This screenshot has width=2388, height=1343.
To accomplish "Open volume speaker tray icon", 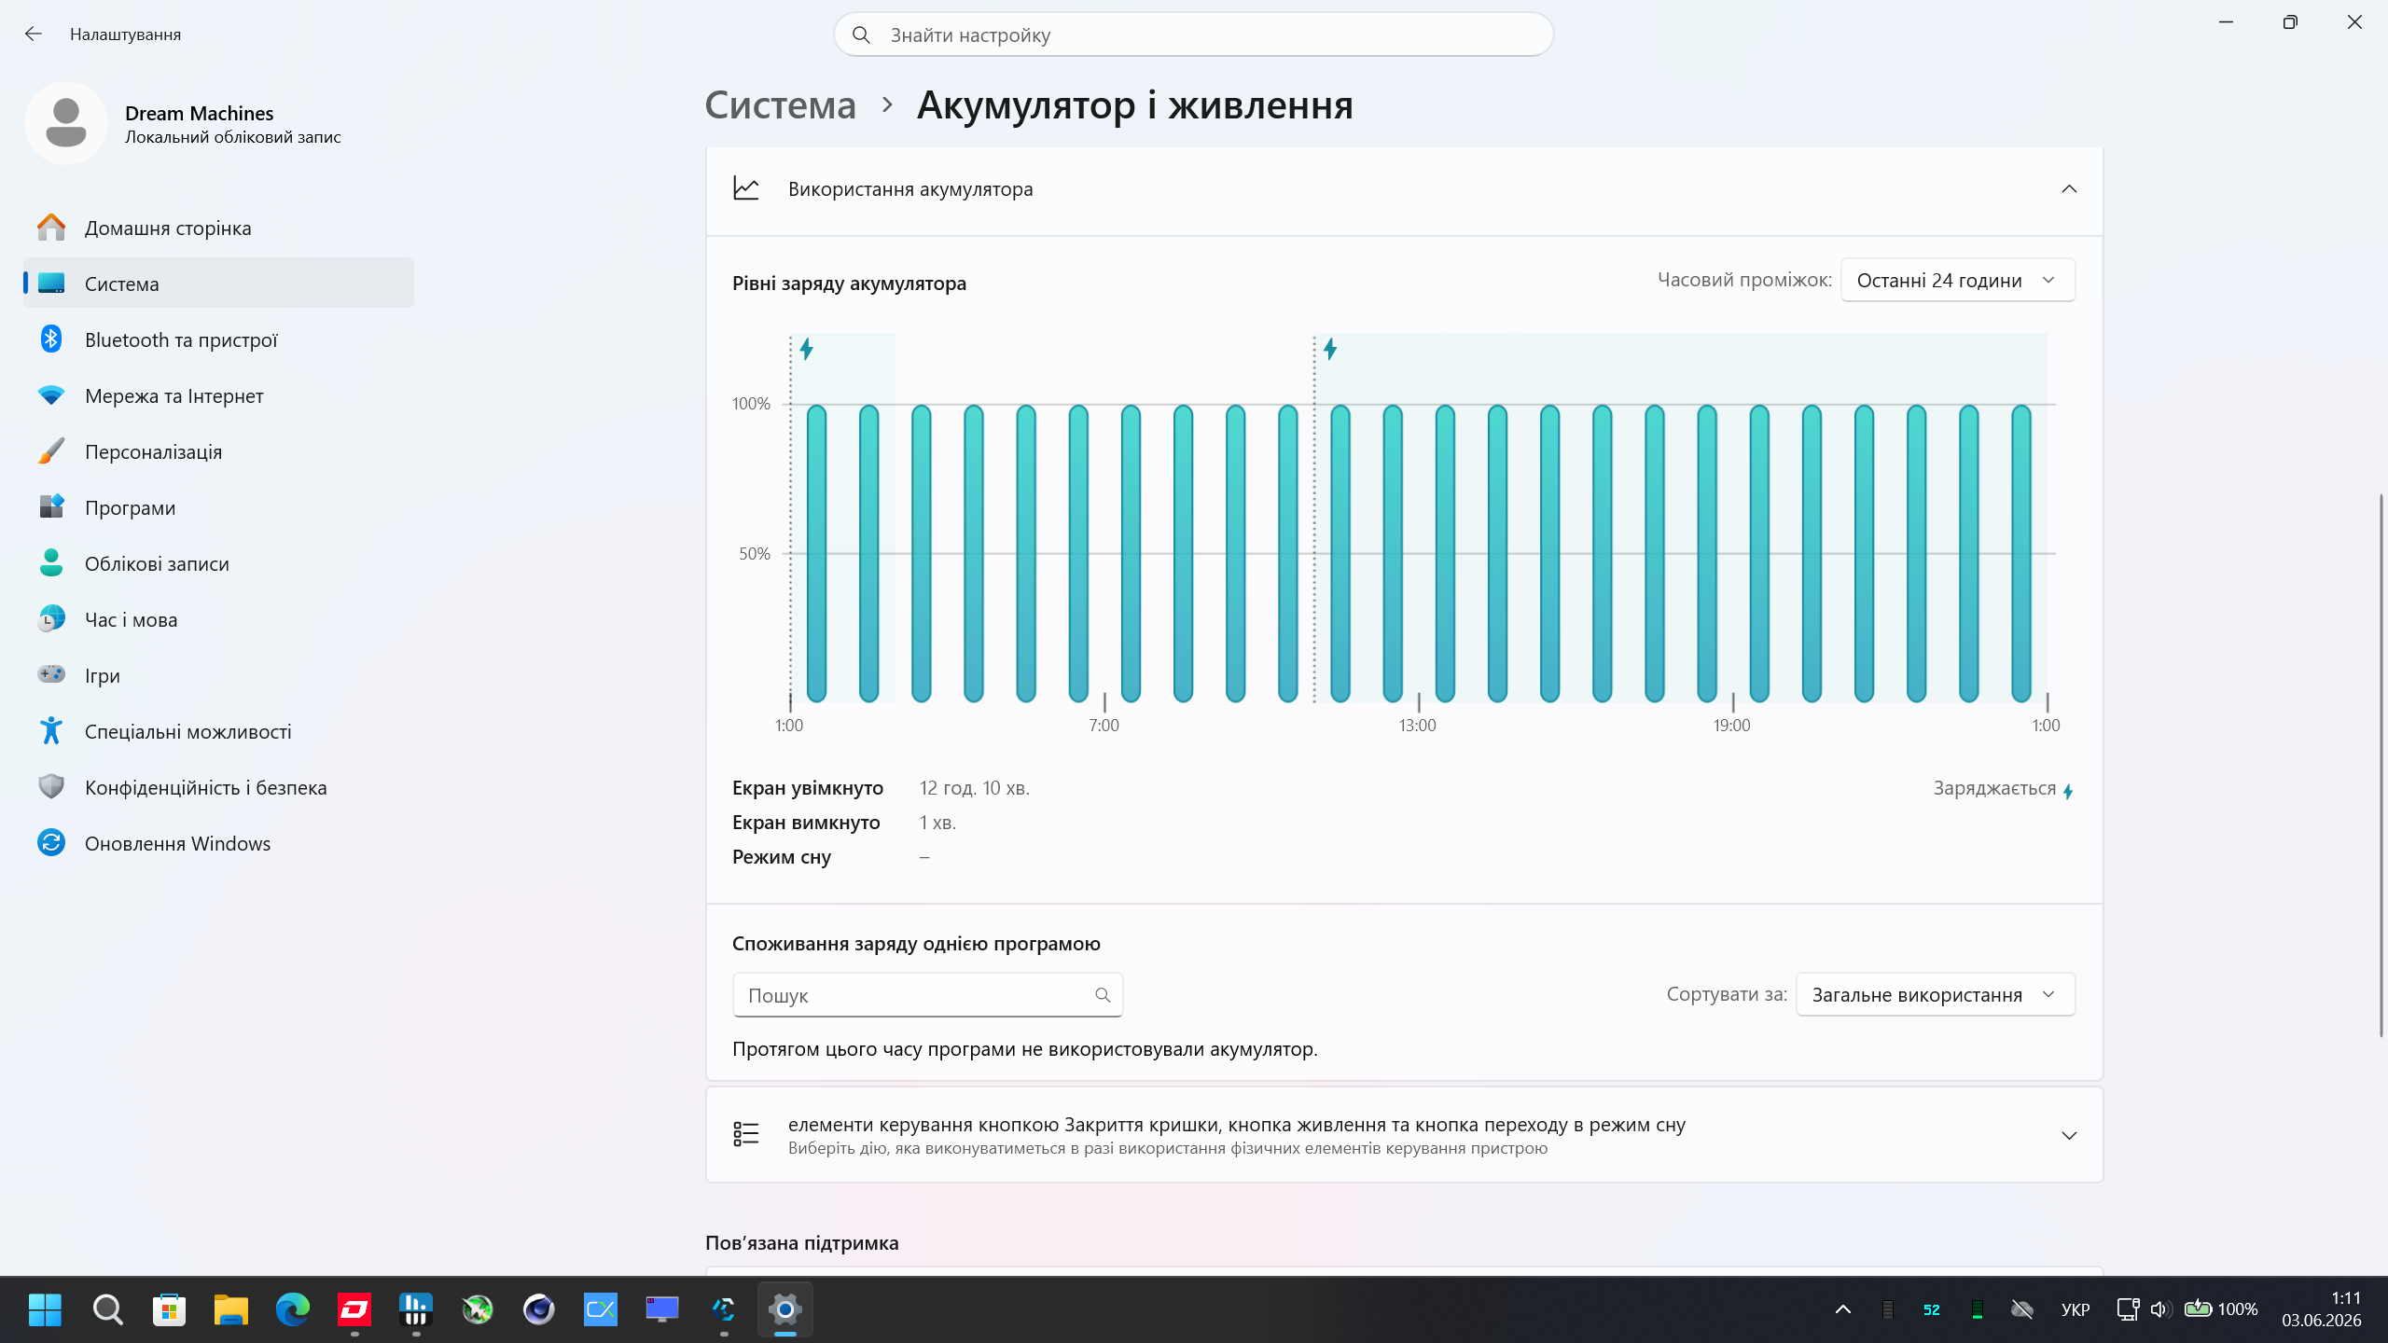I will coord(2159,1309).
